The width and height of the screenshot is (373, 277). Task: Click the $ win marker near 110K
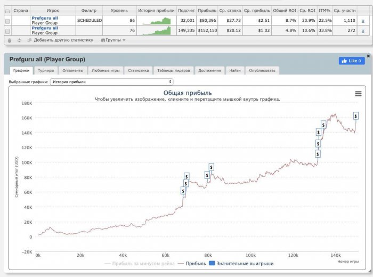click(318, 154)
